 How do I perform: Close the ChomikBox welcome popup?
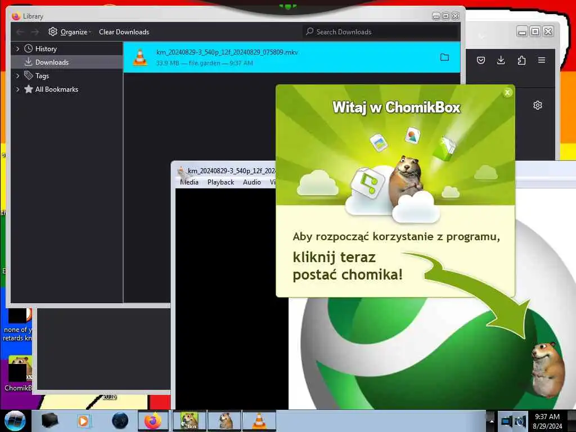tap(507, 93)
